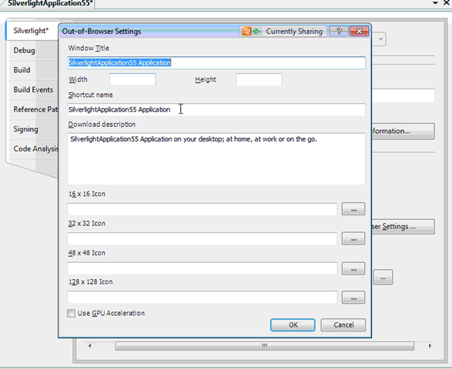
Task: Click the Shortcut name text field
Action: coord(216,110)
